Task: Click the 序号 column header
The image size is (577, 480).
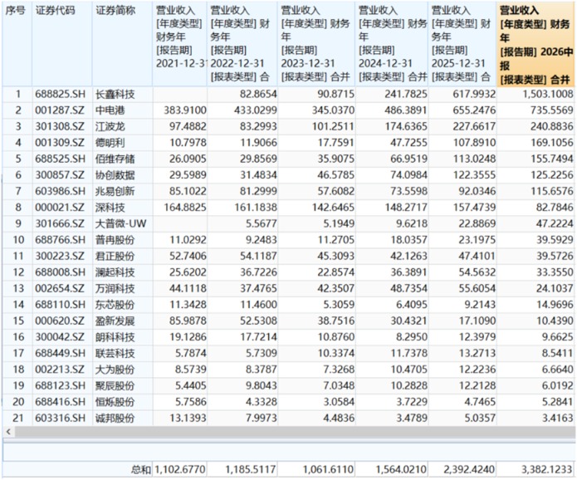Action: point(17,44)
